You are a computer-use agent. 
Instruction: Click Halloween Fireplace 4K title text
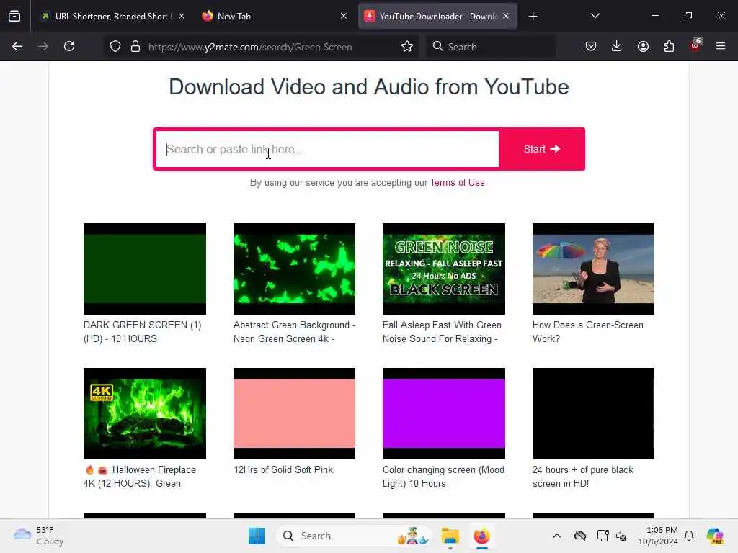[140, 477]
